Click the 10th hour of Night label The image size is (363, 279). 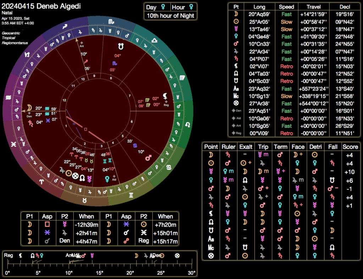[171, 16]
